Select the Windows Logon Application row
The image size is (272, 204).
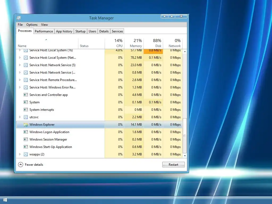pyautogui.click(x=99, y=132)
